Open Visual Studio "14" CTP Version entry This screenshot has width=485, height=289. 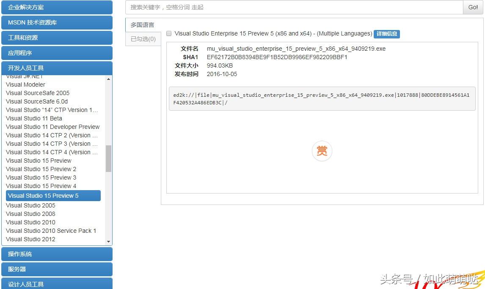[x=52, y=110]
